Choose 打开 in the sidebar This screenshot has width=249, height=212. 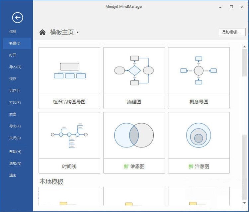pos(13,55)
